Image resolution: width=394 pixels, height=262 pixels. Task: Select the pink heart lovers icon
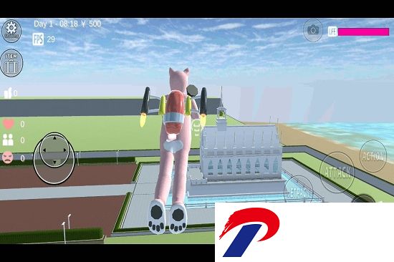click(x=9, y=124)
